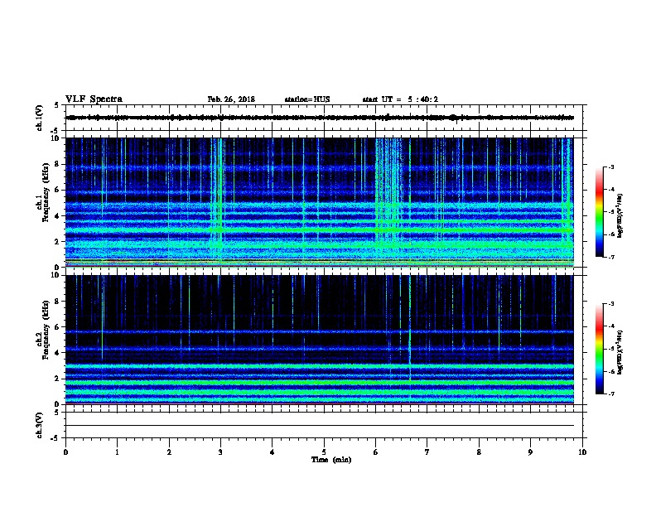Click the "8" kHz tick on the ch.1 frequency axis
The image size is (656, 507).
click(x=58, y=164)
